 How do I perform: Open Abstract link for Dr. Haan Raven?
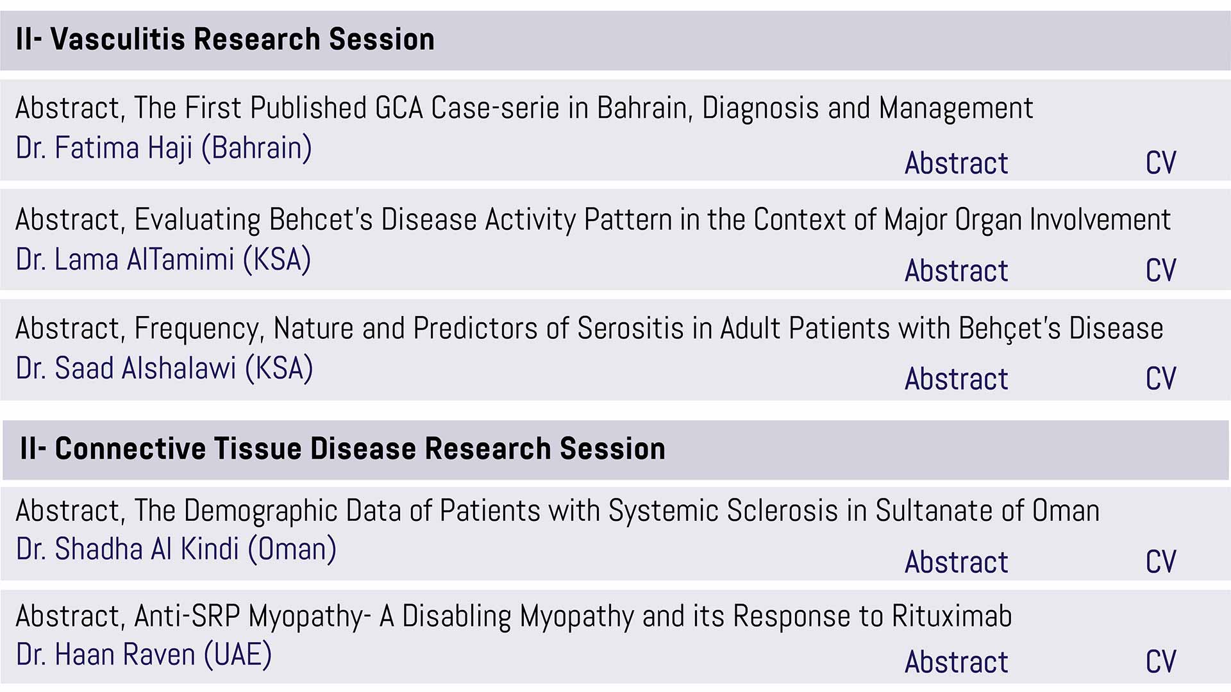tap(956, 663)
